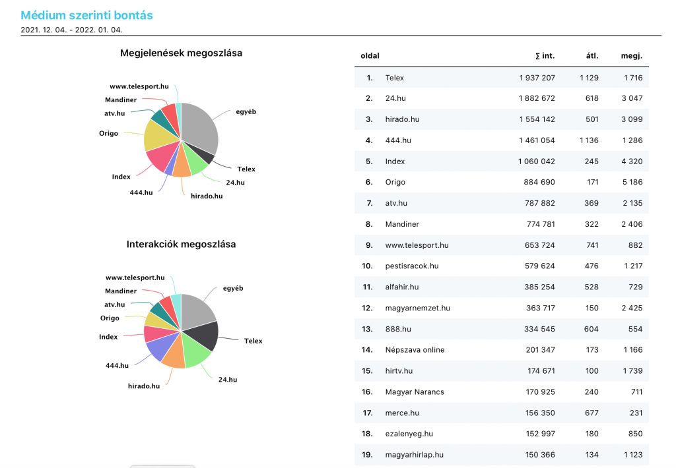The image size is (676, 468).
Task: Click Telex label on interactions pie
Action: coord(253,341)
